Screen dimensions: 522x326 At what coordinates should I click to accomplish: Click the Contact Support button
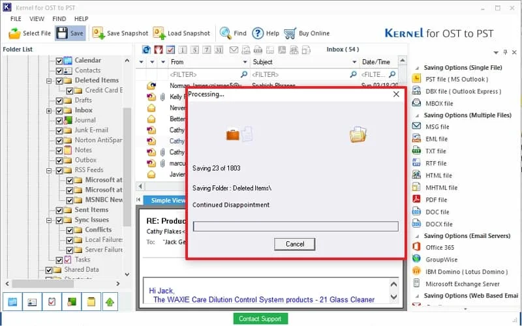tap(260, 319)
